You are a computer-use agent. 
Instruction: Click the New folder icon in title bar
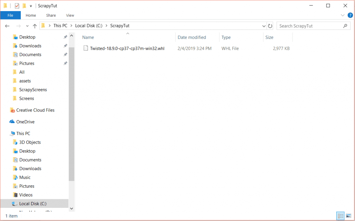pos(24,6)
